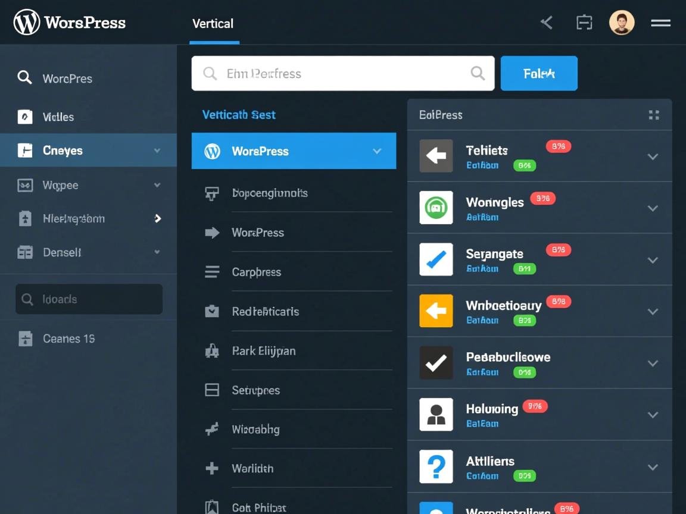Open the user profile avatar
The image size is (686, 514).
pyautogui.click(x=621, y=23)
